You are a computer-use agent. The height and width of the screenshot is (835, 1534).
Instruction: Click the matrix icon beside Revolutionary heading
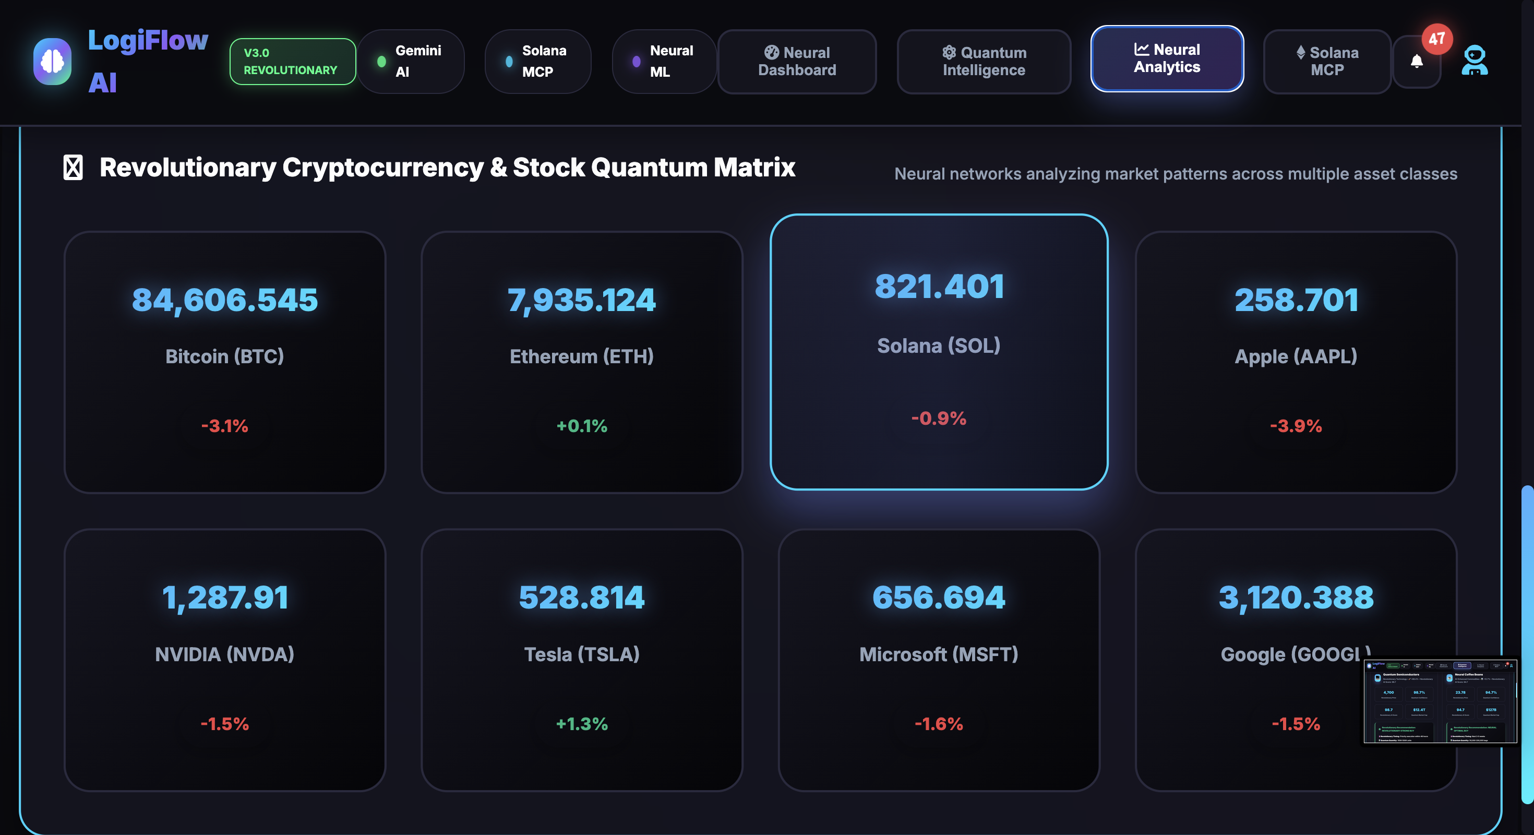[73, 168]
